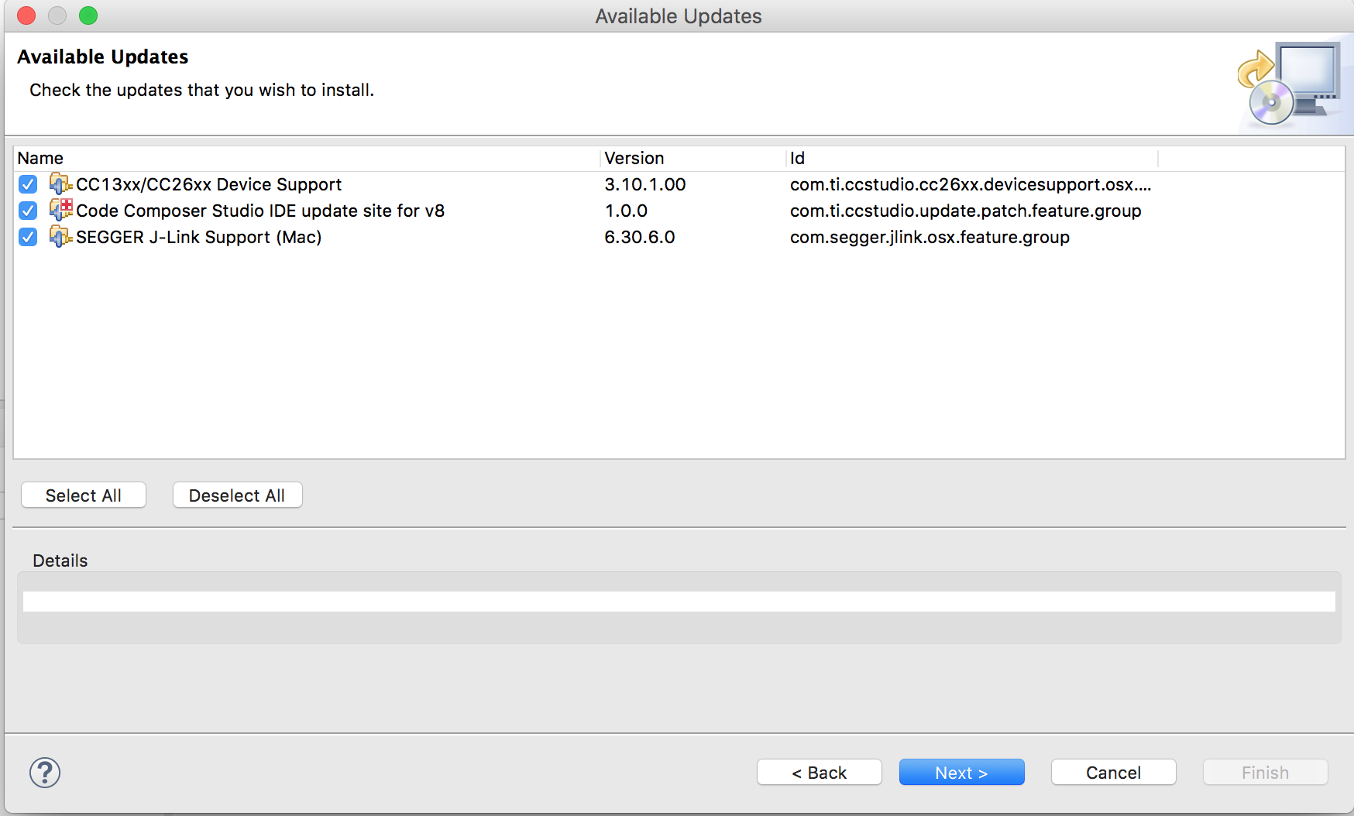Click the id com.segger.jlink.osx.feature.group
This screenshot has height=816, width=1354.
(930, 237)
